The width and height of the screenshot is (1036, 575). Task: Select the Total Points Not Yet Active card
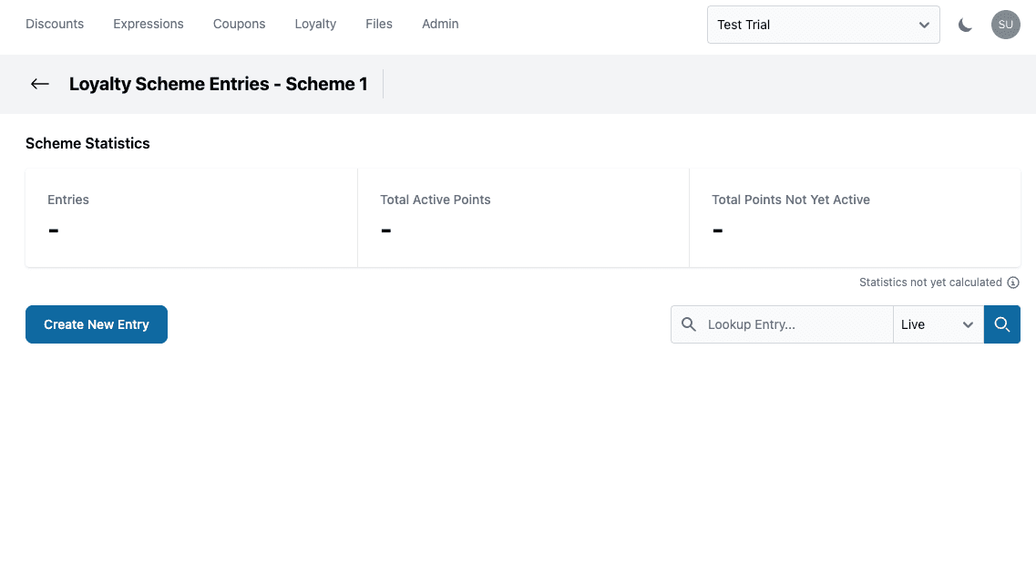click(x=855, y=218)
